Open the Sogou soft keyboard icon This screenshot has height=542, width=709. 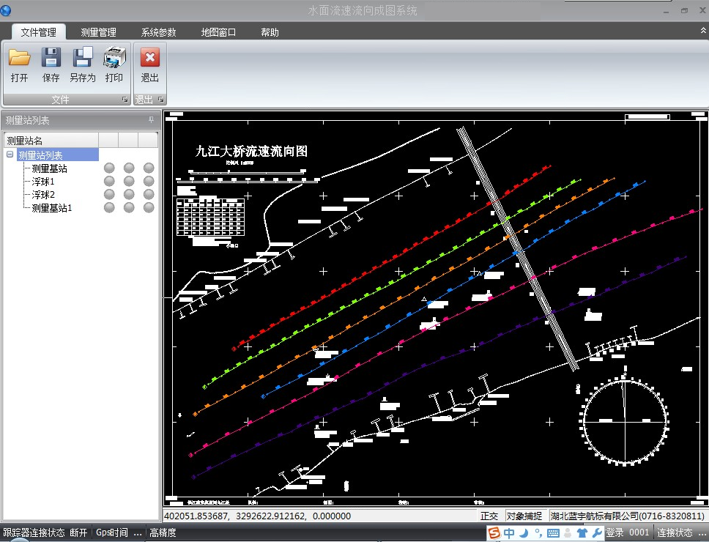pyautogui.click(x=553, y=532)
